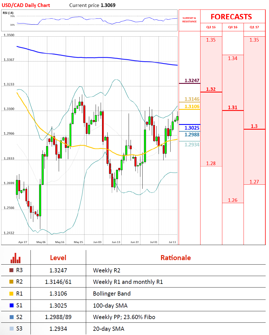The image size is (269, 335).
Task: Click the S2 level cell '1.2988/89'
Action: [58, 317]
